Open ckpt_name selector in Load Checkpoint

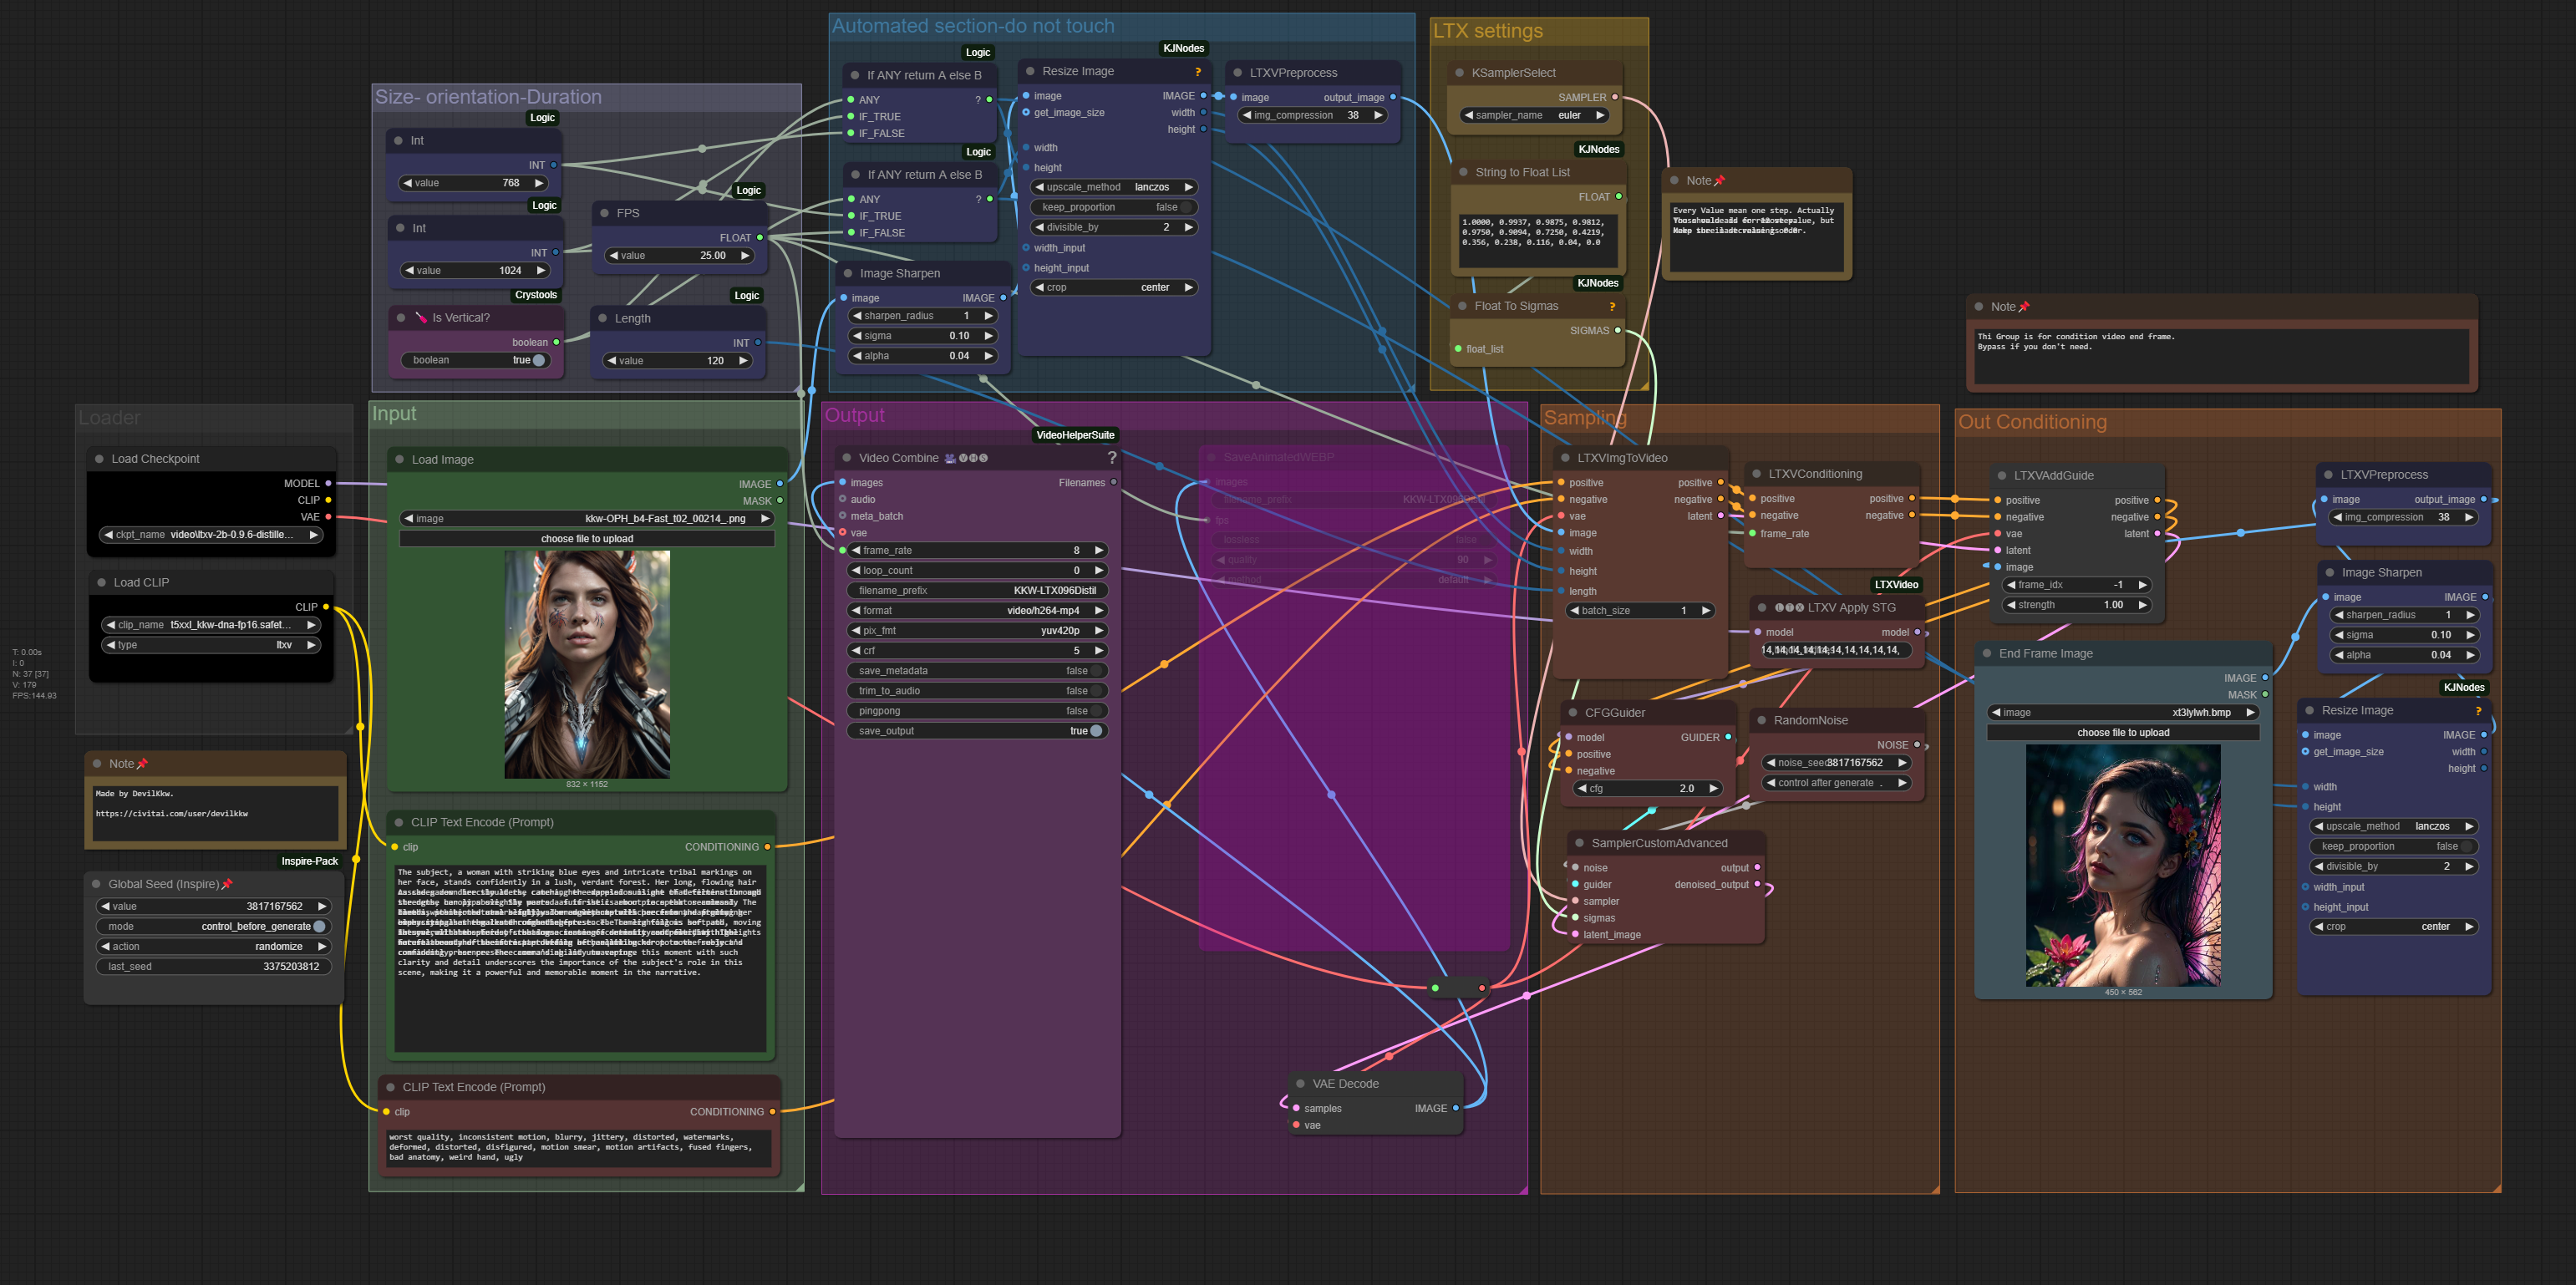click(211, 535)
